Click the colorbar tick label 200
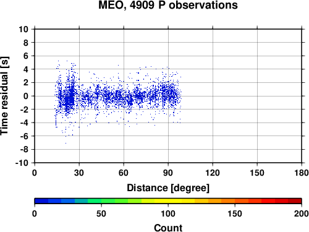The image size is (309, 232). pyautogui.click(x=301, y=213)
